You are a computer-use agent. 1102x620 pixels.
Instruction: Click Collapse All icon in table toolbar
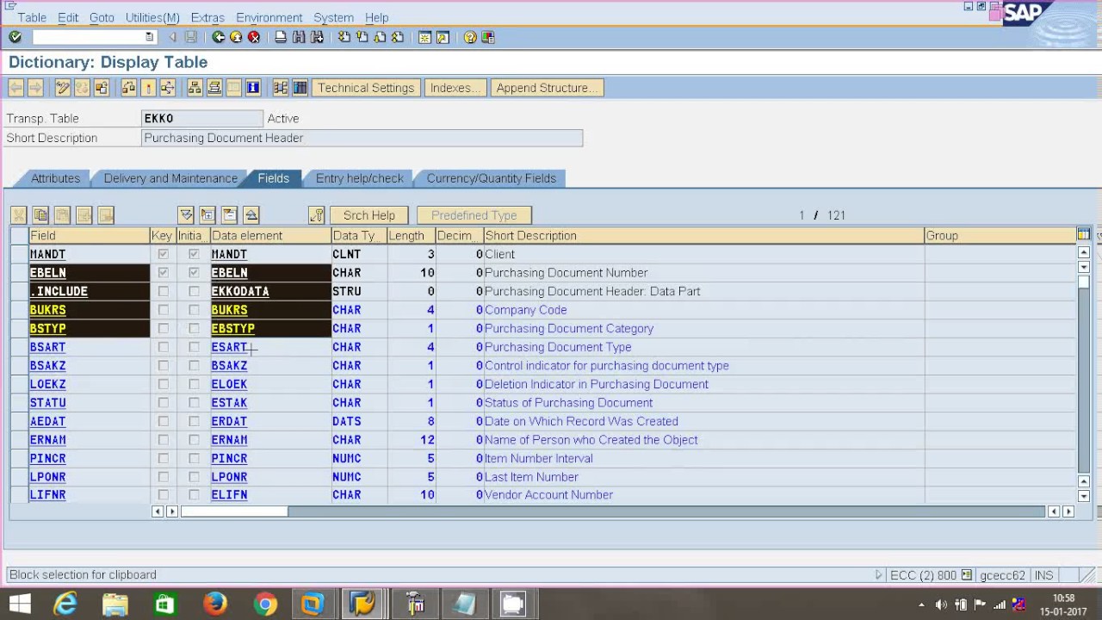click(x=251, y=215)
